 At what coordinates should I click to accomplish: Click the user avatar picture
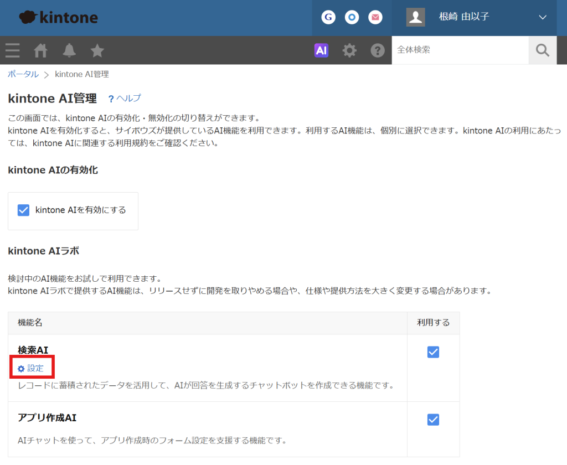tap(415, 17)
